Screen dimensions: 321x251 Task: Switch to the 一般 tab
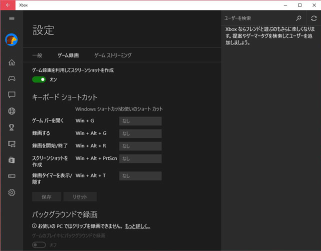point(37,55)
